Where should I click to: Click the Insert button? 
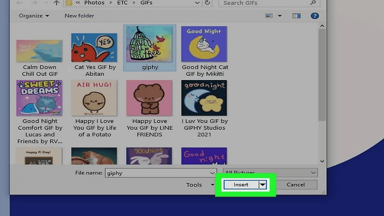[x=241, y=185]
